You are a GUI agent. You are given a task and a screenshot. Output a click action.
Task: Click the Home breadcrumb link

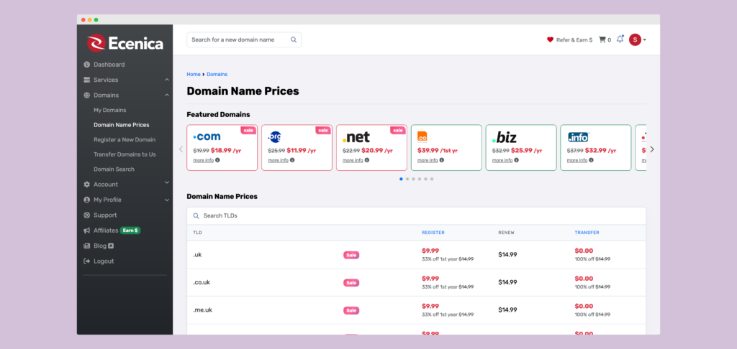click(194, 74)
